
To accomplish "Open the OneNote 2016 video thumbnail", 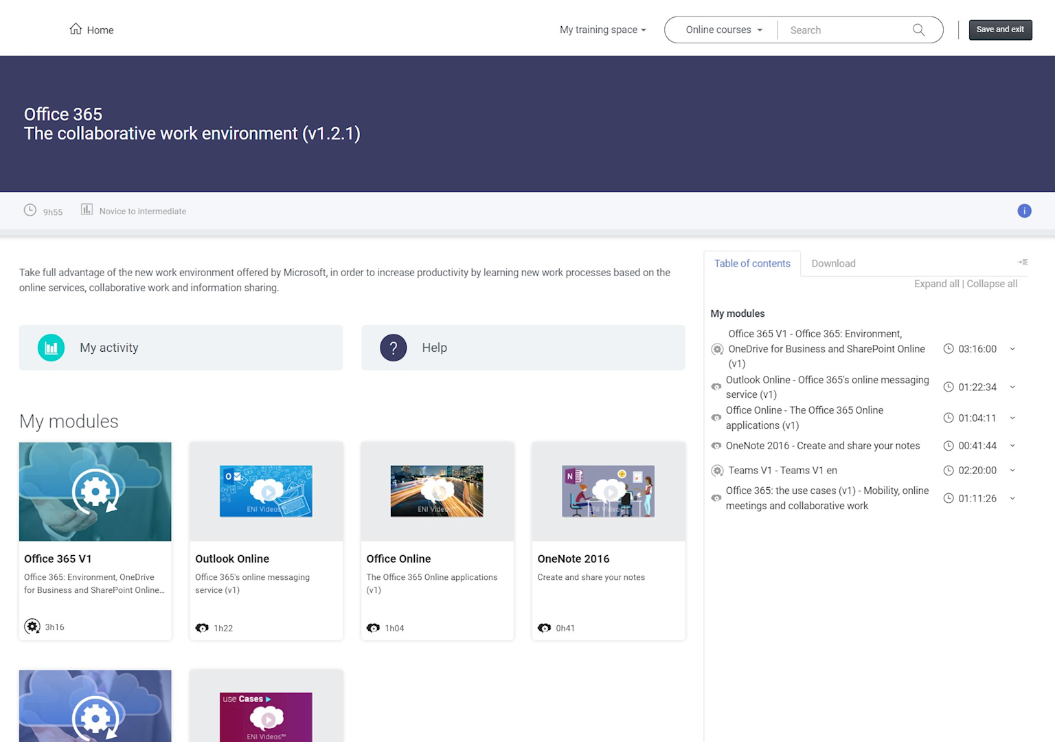I will [x=608, y=491].
